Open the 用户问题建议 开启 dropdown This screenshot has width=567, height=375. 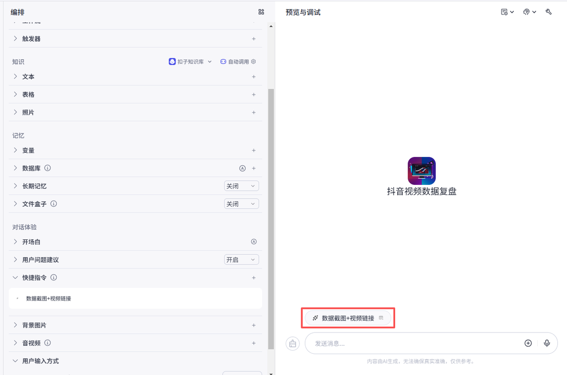(241, 260)
